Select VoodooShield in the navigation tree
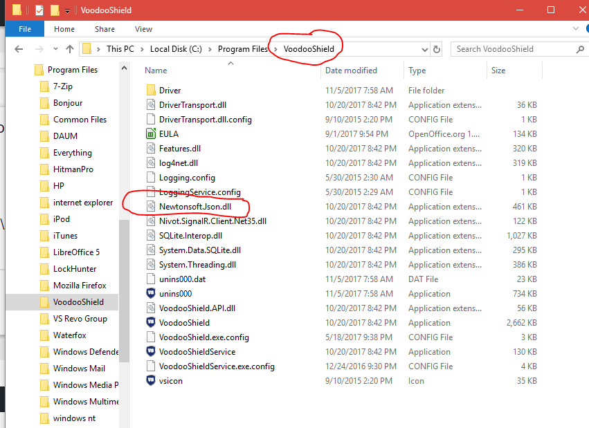Screen dimensions: 589x428 click(78, 302)
